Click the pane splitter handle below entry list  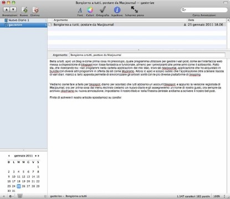point(139,50)
